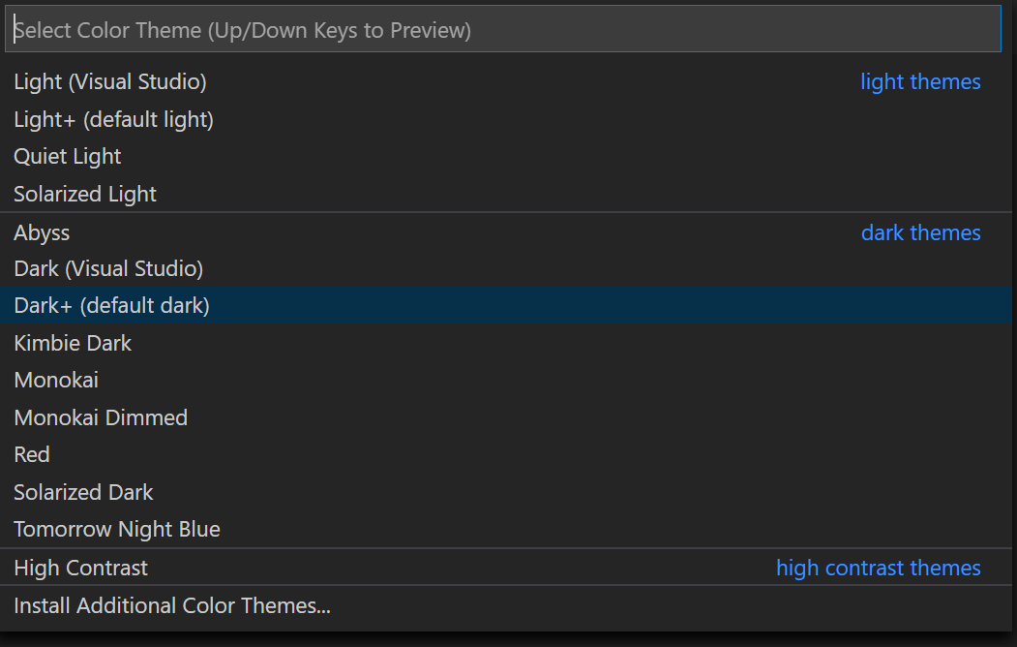Click the light themes link
1017x647 pixels.
coord(920,81)
